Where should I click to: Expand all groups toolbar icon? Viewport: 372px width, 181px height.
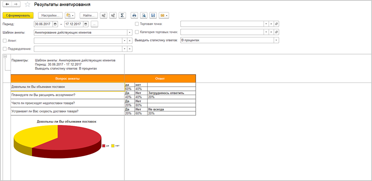click(x=113, y=15)
